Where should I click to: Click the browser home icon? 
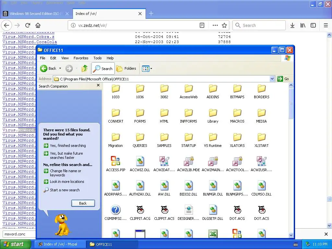point(38,25)
